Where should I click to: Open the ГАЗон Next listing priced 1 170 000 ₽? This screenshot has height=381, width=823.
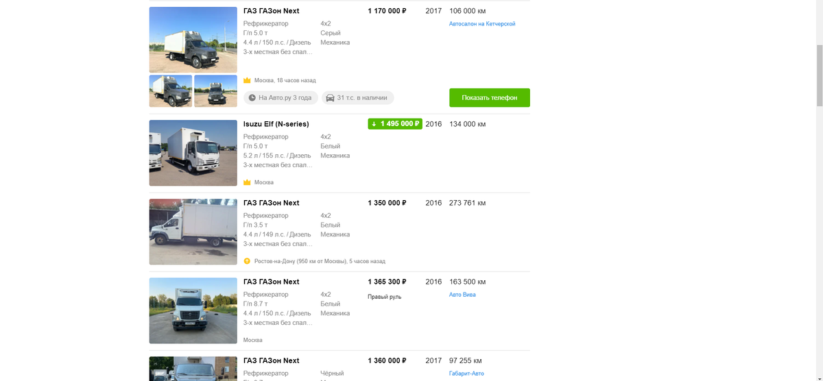point(271,11)
